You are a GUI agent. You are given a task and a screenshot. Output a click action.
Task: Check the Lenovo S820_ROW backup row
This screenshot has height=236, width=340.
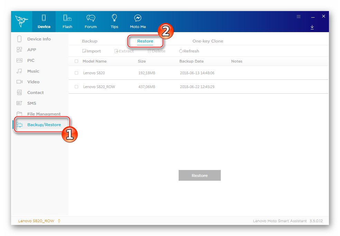76,87
